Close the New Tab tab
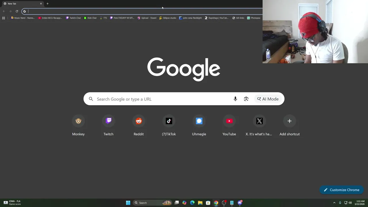 41,3
